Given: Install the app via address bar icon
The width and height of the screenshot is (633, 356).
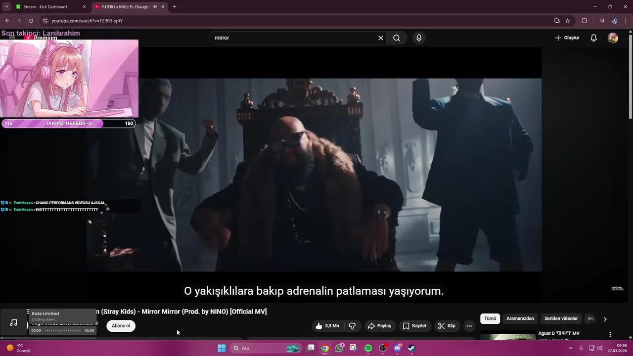Looking at the screenshot, I should [557, 21].
